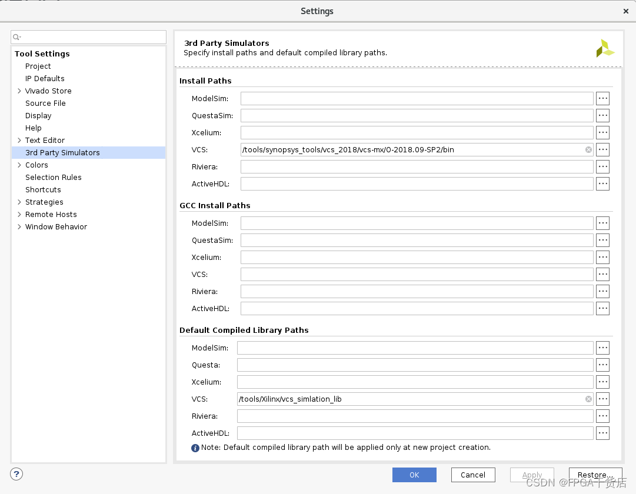Image resolution: width=636 pixels, height=494 pixels.
Task: Browse for VCS compiled library path
Action: pos(602,399)
